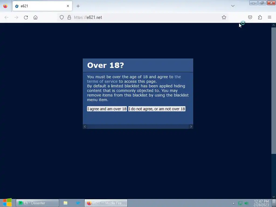Image resolution: width=276 pixels, height=207 pixels.
Task: Open the volume speaker tray icon
Action: coord(247,203)
